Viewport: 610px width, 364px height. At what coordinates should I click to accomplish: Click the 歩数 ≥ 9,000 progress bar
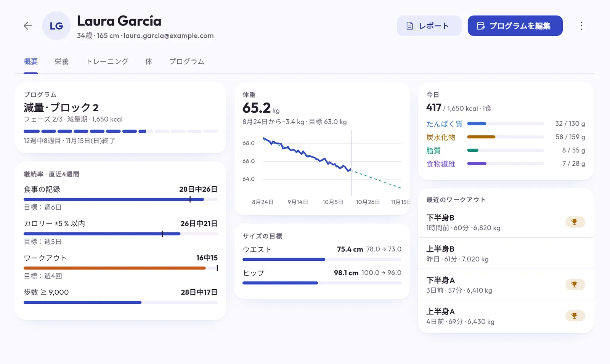coord(120,302)
